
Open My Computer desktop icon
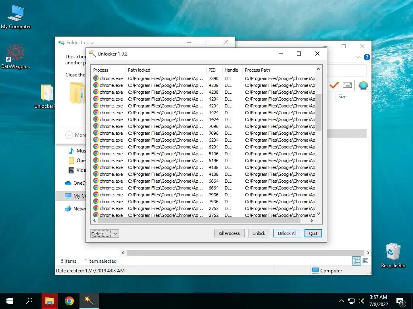pyautogui.click(x=16, y=16)
